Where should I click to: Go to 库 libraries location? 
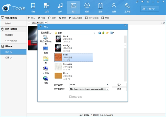pos(46,60)
